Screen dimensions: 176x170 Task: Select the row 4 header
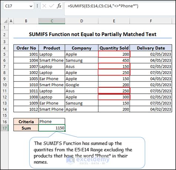(x=4, y=48)
